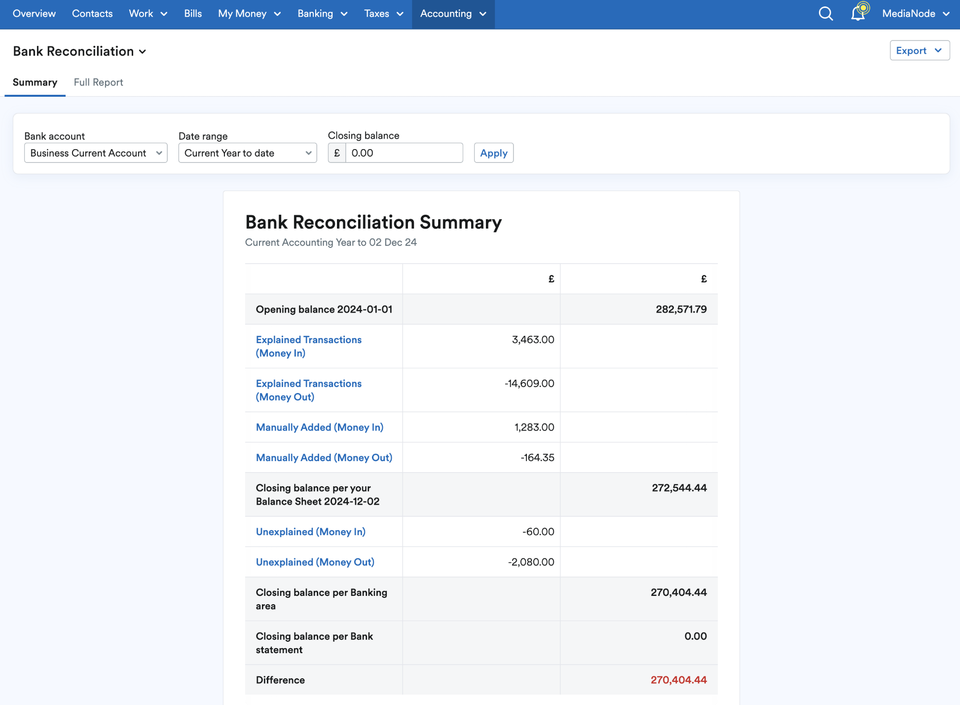Click the search magnifier icon

[x=825, y=14]
